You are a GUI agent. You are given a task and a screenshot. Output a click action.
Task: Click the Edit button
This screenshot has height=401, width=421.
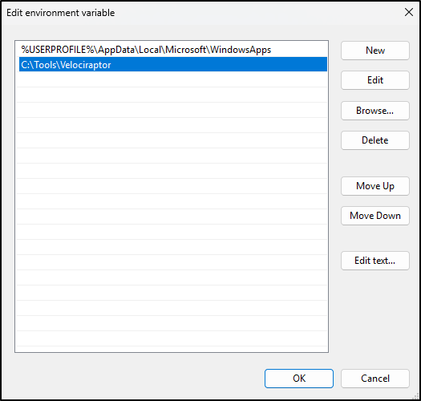click(x=375, y=80)
